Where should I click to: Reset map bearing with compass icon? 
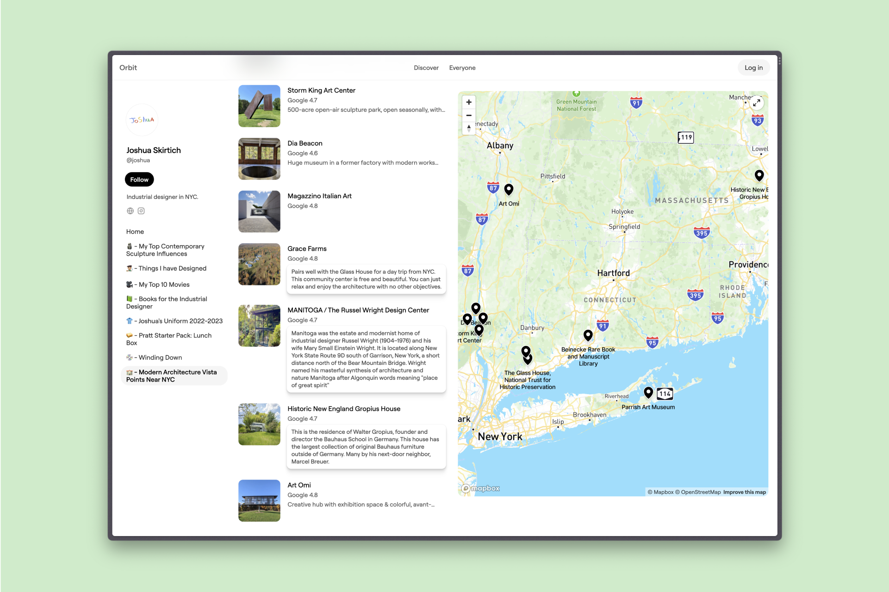pyautogui.click(x=469, y=128)
